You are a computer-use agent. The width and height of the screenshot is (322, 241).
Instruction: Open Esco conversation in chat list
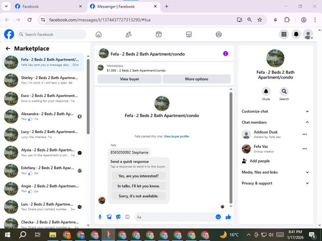(x=43, y=98)
